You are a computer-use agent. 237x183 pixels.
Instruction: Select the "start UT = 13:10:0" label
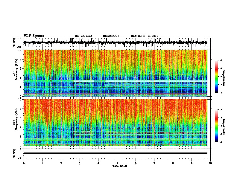click(x=145, y=36)
